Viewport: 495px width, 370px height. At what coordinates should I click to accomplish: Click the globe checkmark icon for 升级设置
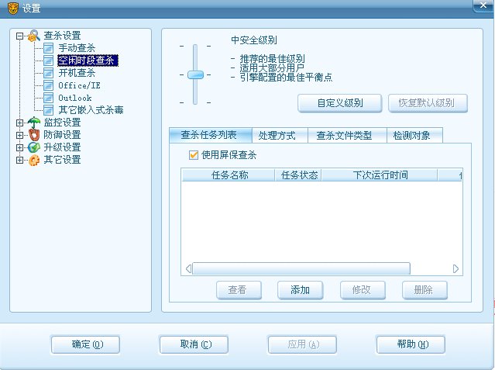(x=34, y=147)
